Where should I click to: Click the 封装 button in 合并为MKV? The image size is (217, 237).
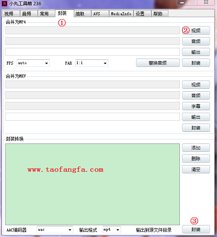click(x=196, y=128)
